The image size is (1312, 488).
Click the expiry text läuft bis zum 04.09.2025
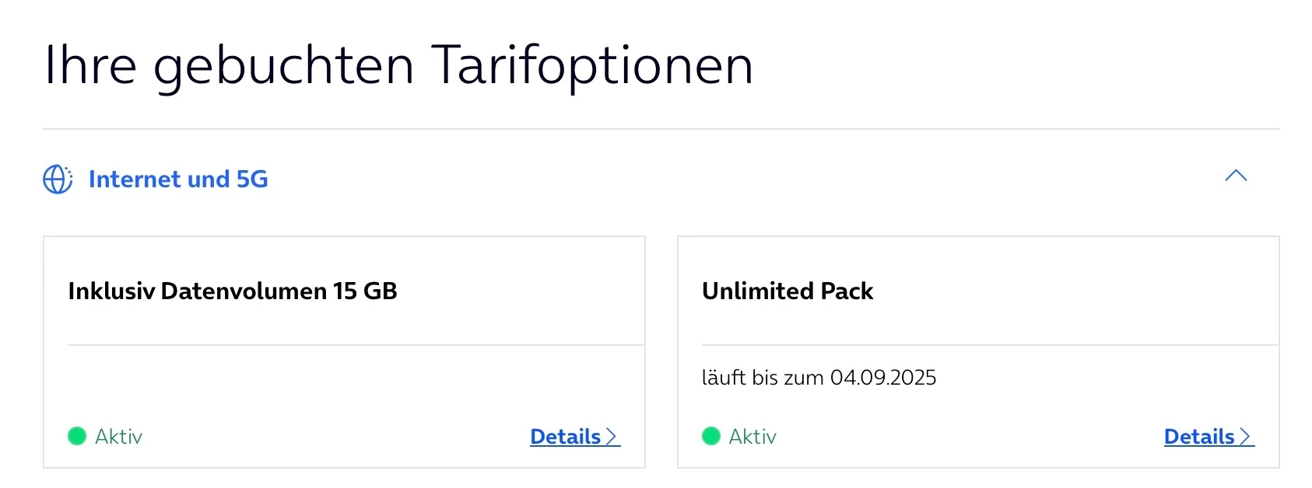click(819, 378)
